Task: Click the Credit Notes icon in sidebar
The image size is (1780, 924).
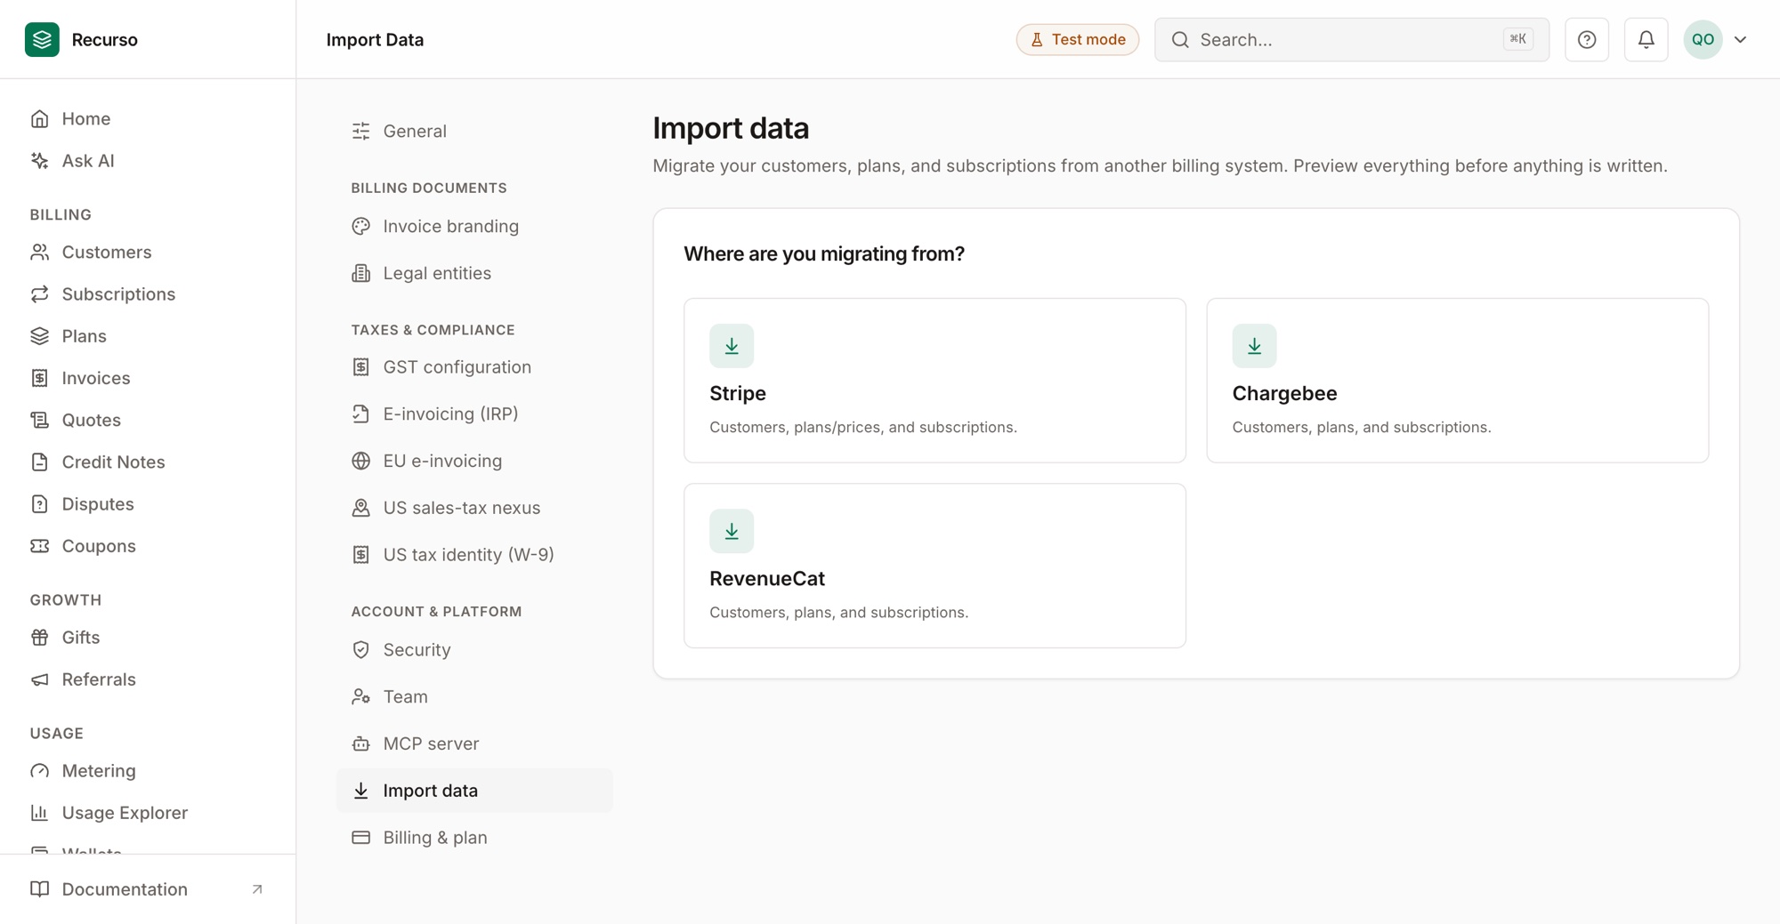Action: (x=39, y=462)
